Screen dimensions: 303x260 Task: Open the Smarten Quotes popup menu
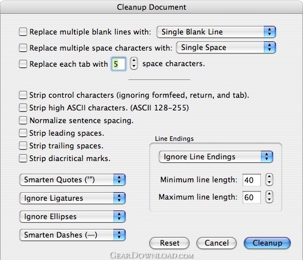pos(73,179)
